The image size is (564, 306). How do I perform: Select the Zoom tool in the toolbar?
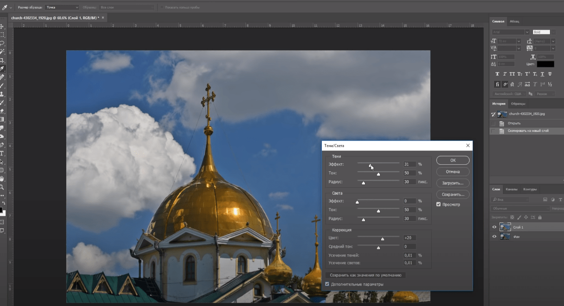click(2, 187)
